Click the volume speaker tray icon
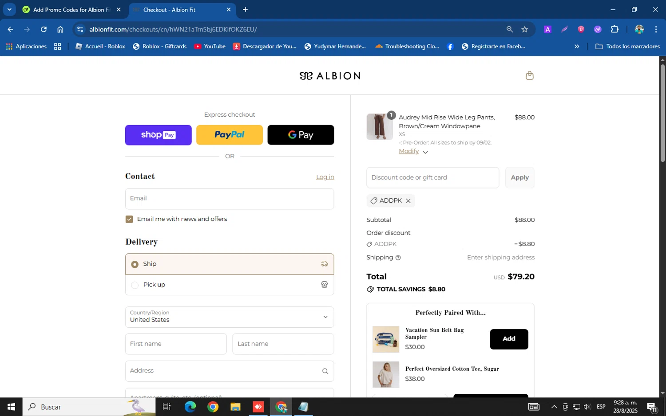Screen dimensions: 666x416 pos(587,407)
